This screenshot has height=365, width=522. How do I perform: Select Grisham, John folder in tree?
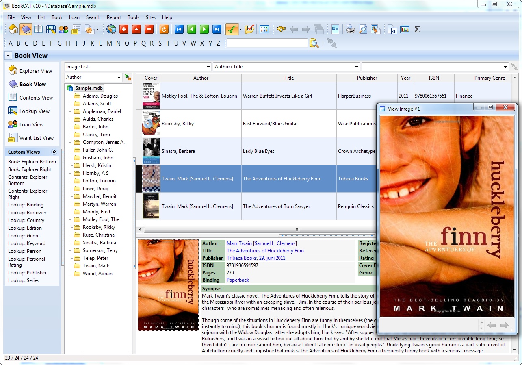click(x=98, y=158)
